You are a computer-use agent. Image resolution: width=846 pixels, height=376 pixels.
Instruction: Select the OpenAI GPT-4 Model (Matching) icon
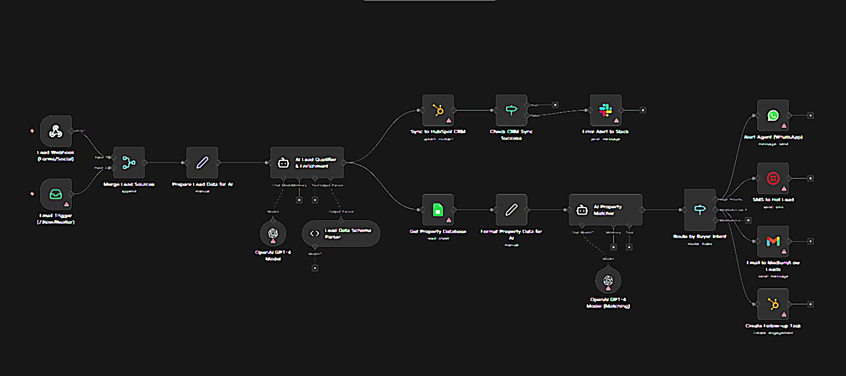click(x=609, y=280)
